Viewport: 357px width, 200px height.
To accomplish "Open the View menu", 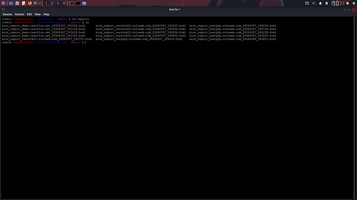I will (x=37, y=14).
